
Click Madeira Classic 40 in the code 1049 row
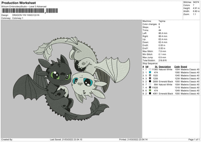(190, 91)
